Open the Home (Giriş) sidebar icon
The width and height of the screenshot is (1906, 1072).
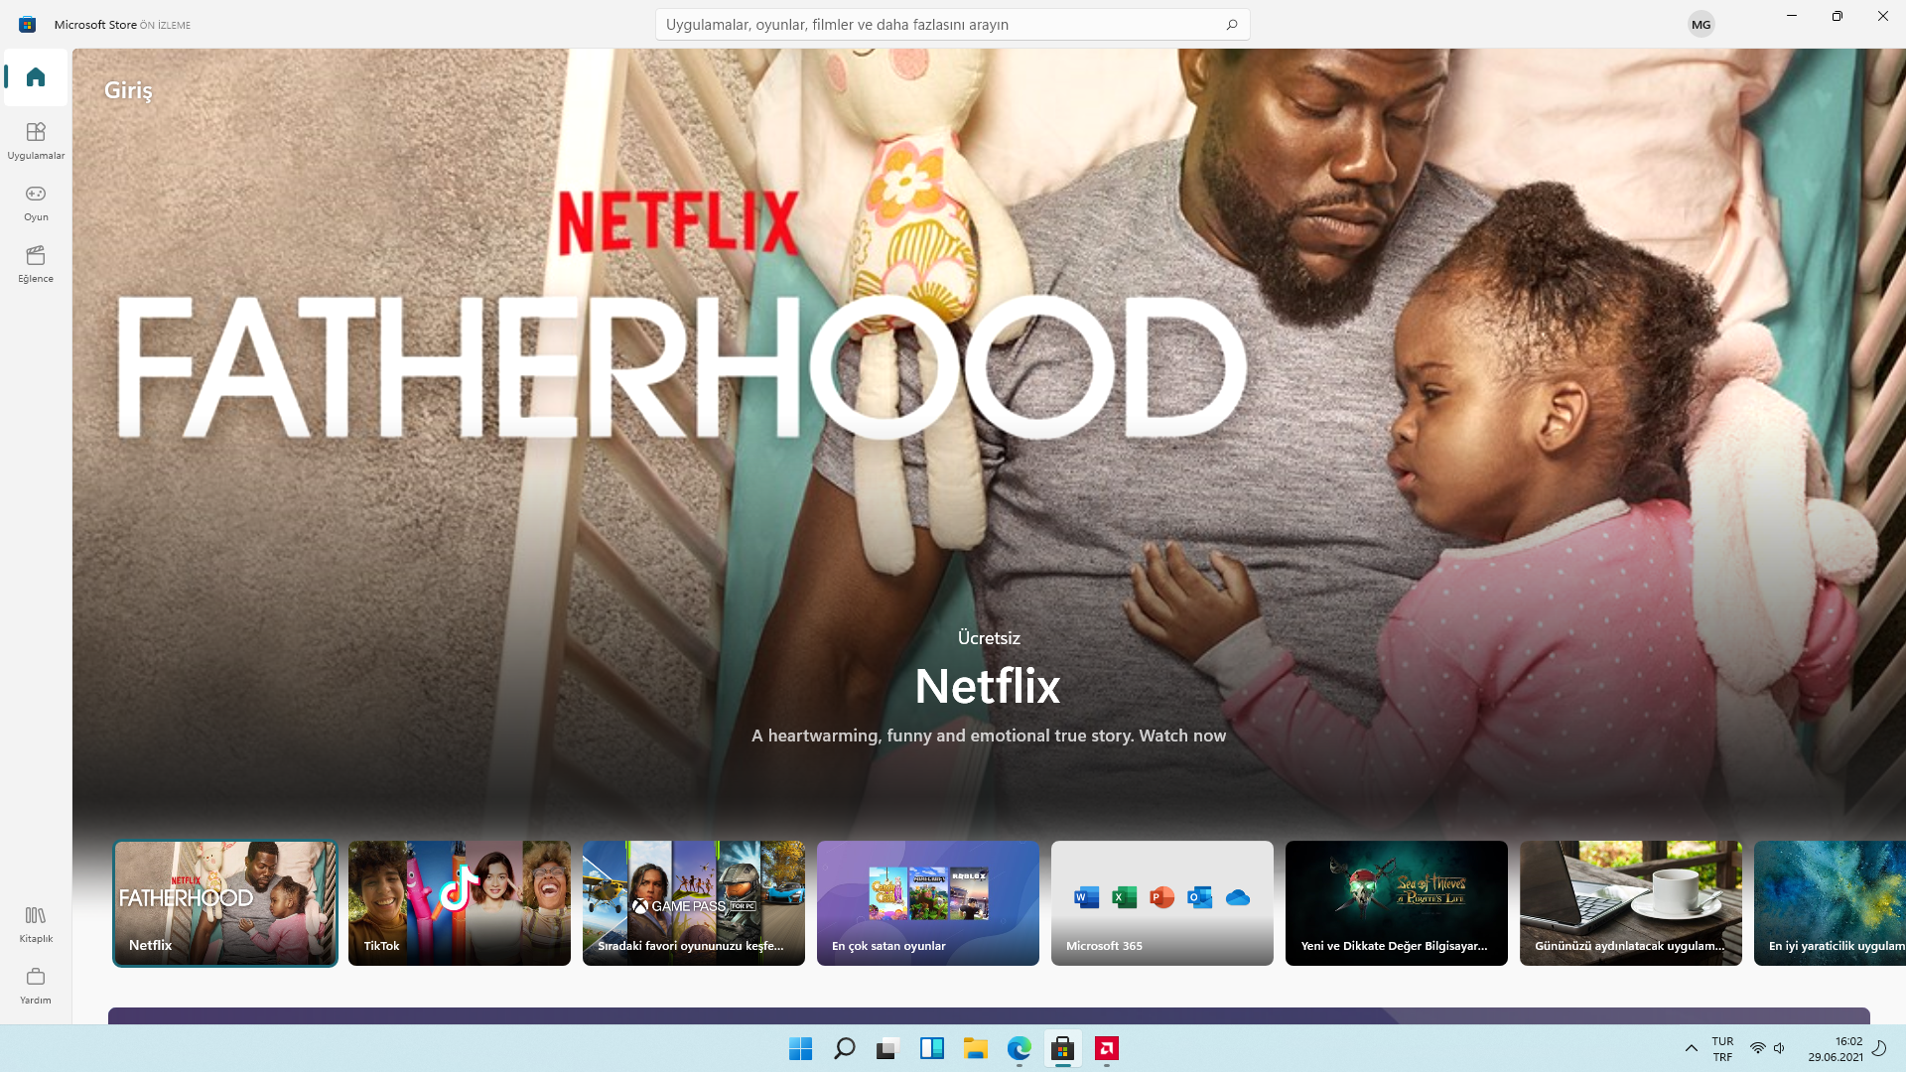[36, 77]
